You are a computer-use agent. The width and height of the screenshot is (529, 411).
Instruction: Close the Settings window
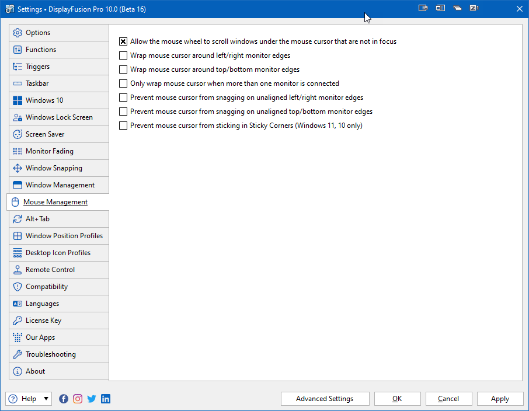point(520,9)
